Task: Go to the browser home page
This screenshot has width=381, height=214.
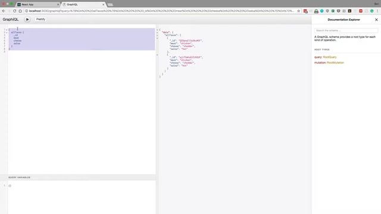Action: pyautogui.click(x=20, y=11)
